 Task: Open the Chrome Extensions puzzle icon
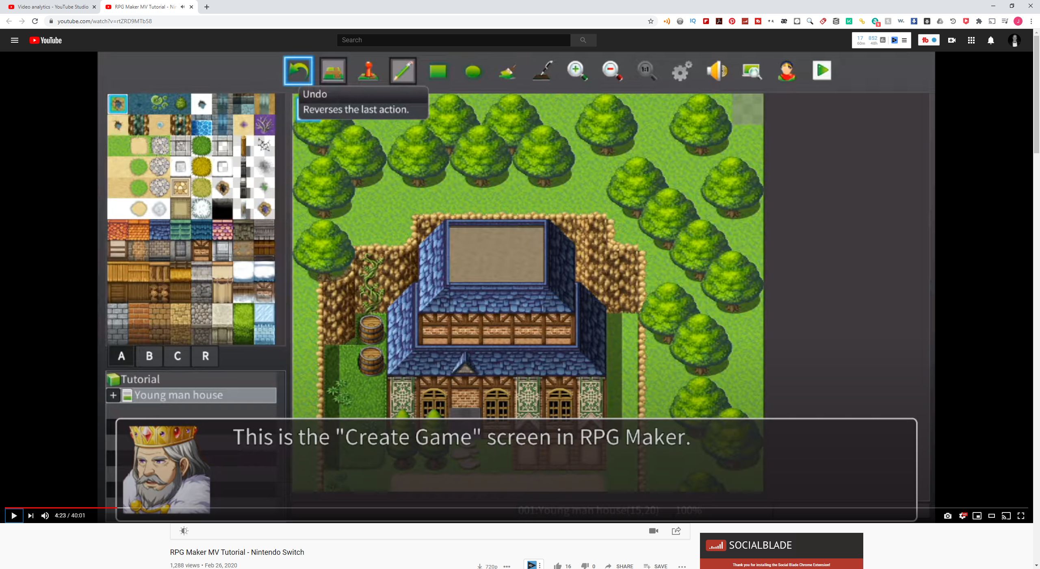coord(979,21)
